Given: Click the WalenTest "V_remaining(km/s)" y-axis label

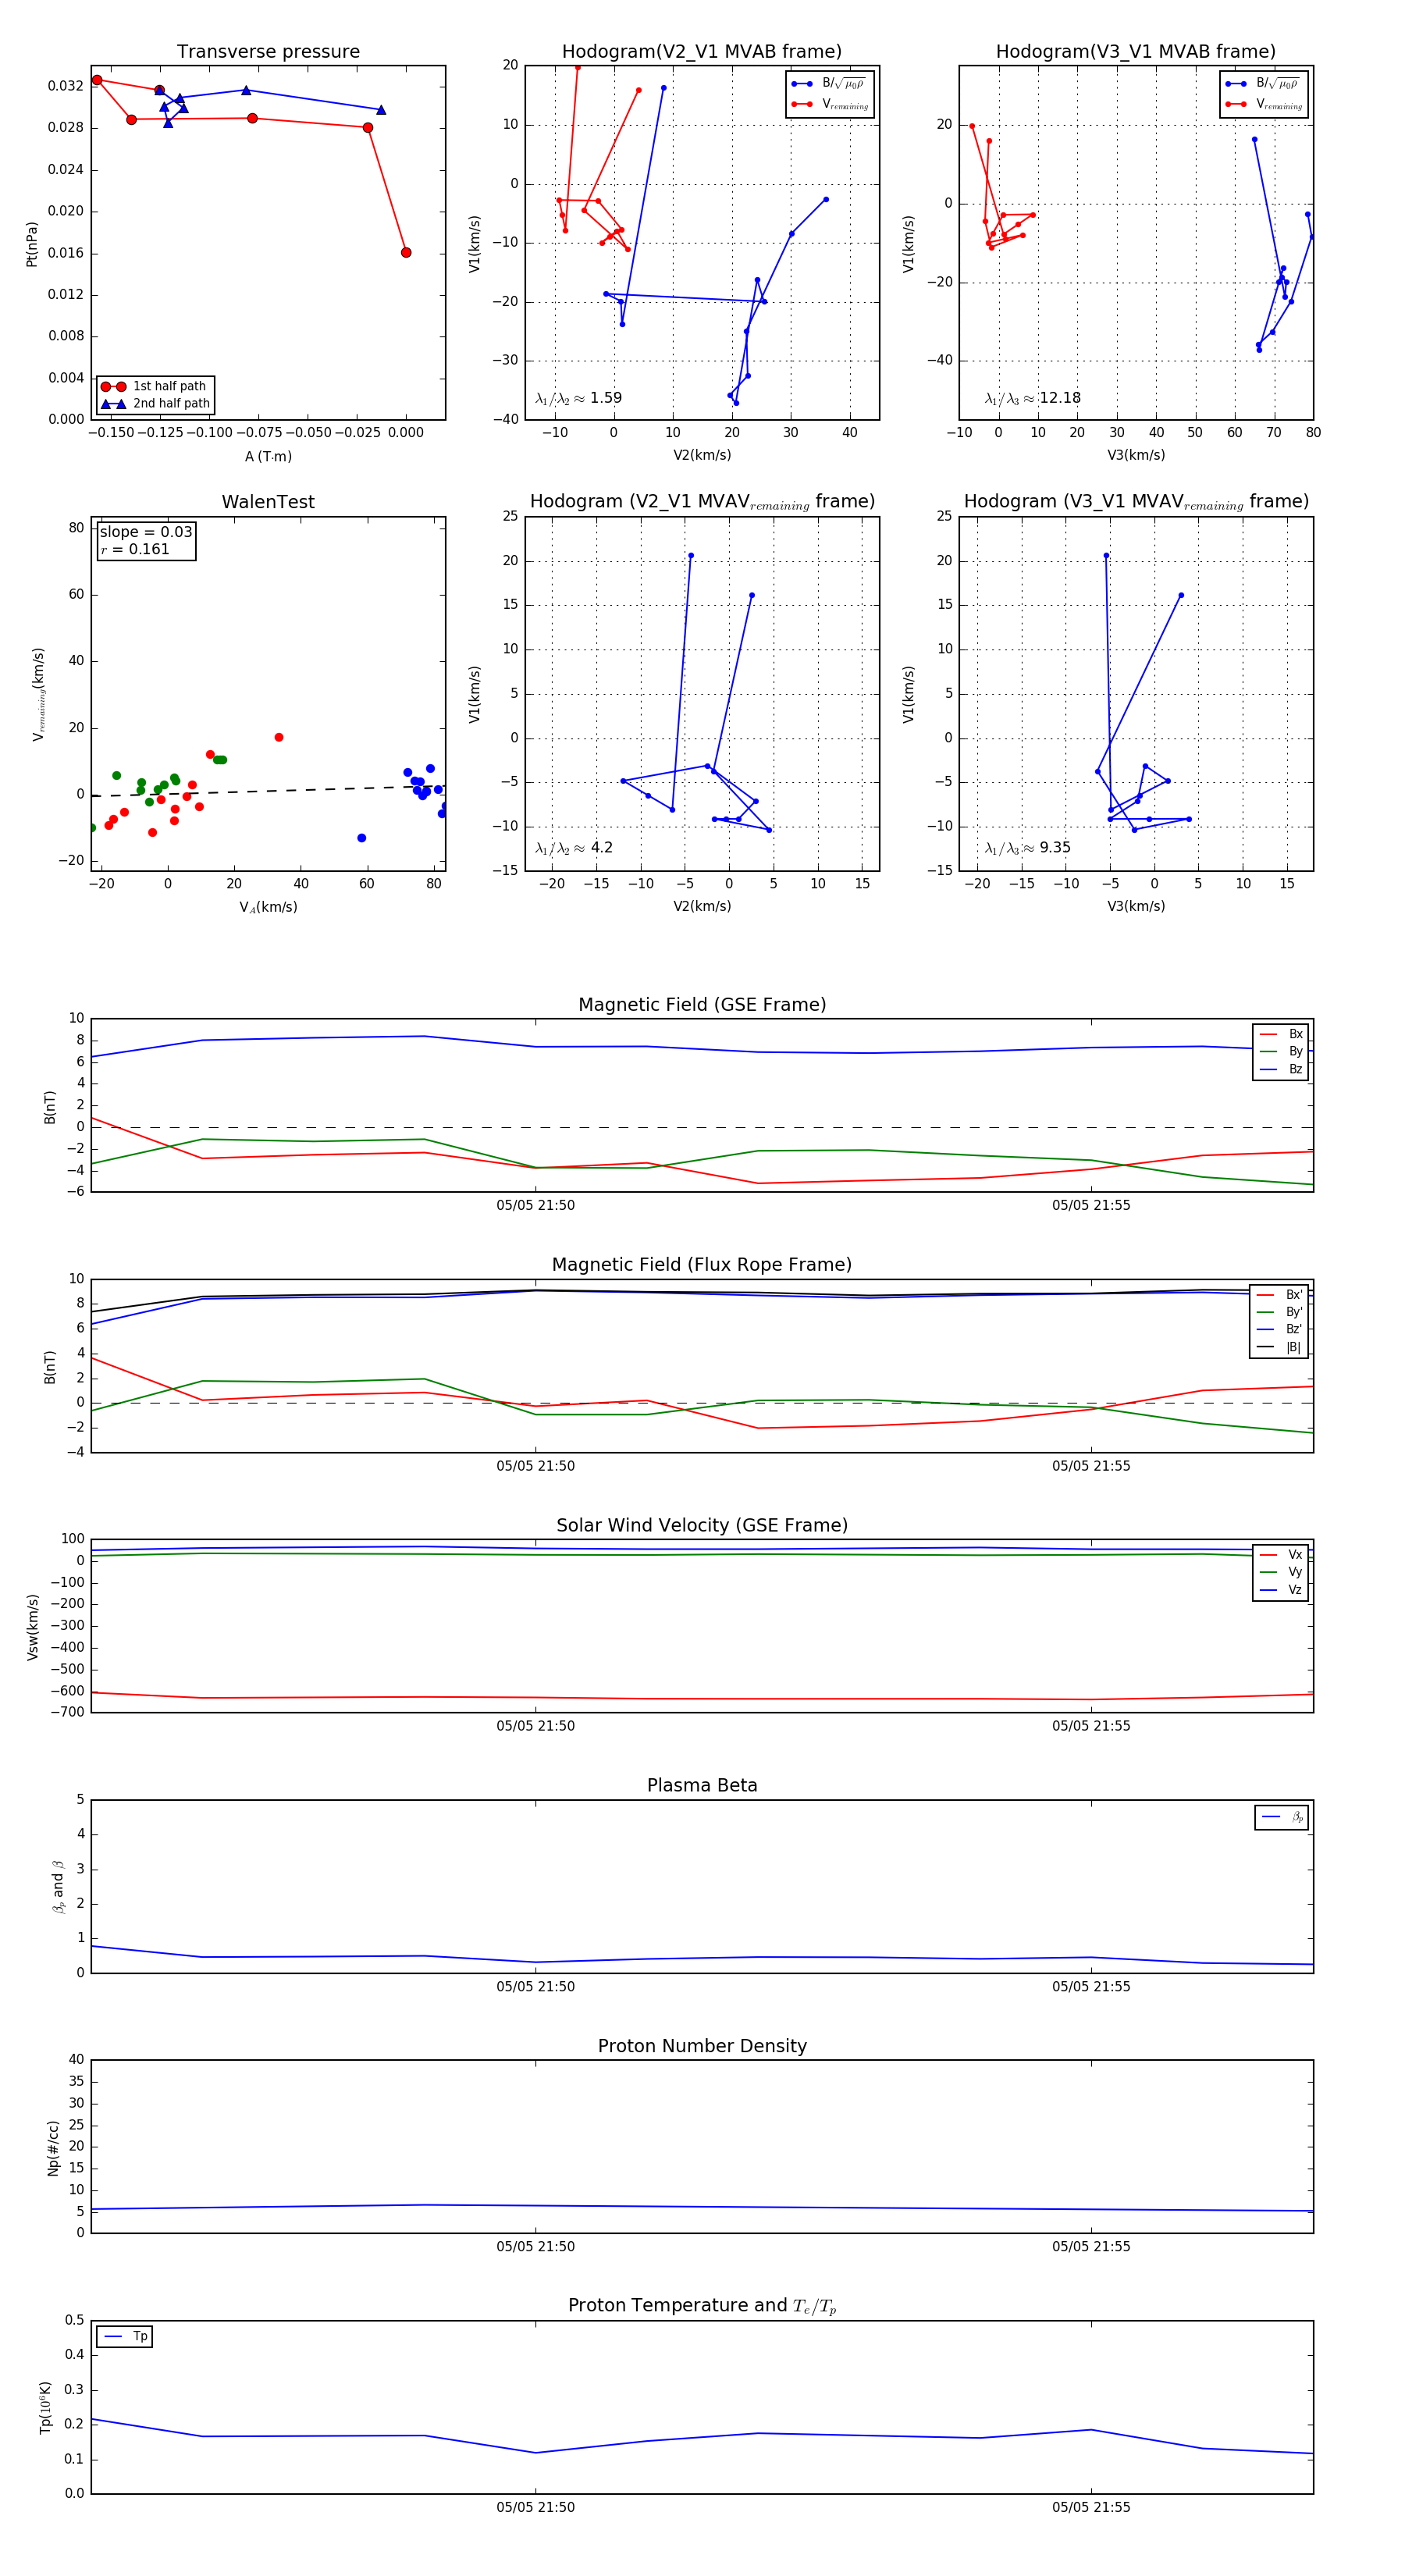Looking at the screenshot, I should point(39,694).
